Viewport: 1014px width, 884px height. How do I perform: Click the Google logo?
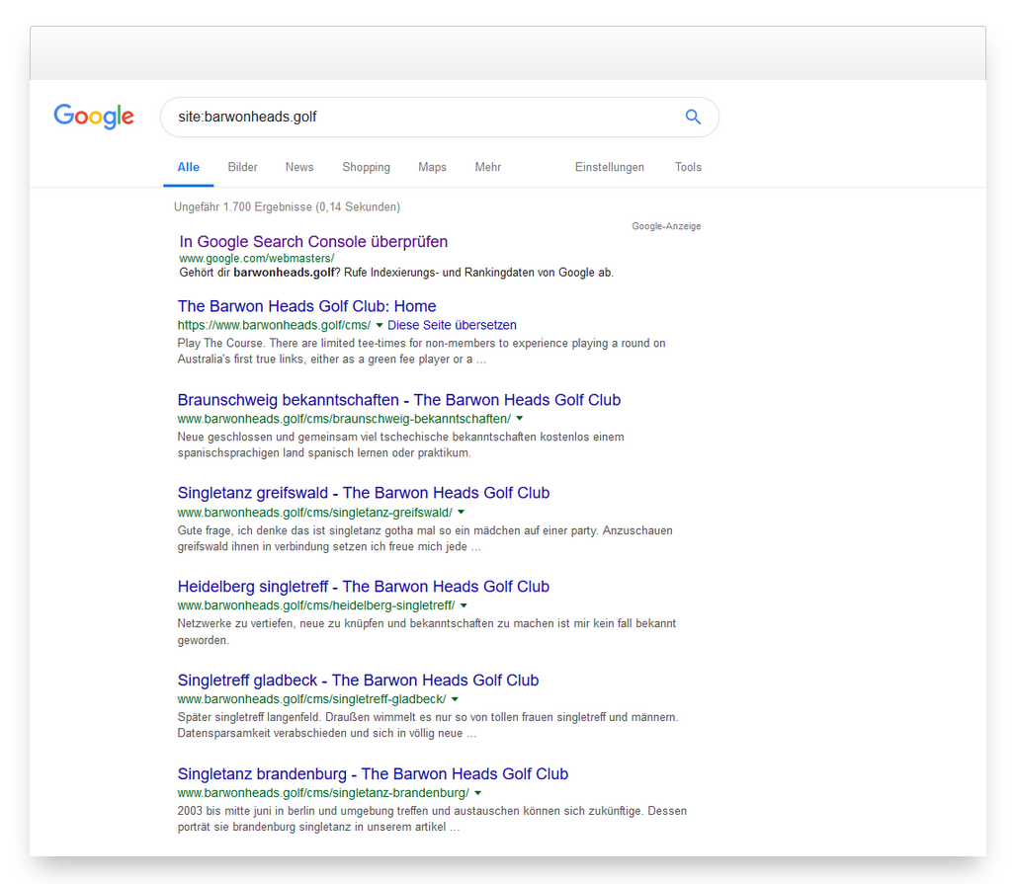pos(94,117)
